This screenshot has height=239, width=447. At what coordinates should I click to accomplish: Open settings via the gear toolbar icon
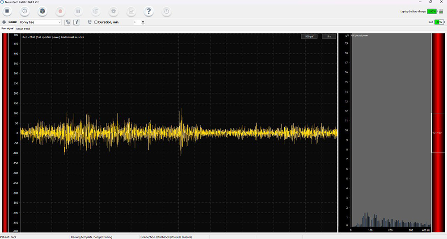[114, 11]
